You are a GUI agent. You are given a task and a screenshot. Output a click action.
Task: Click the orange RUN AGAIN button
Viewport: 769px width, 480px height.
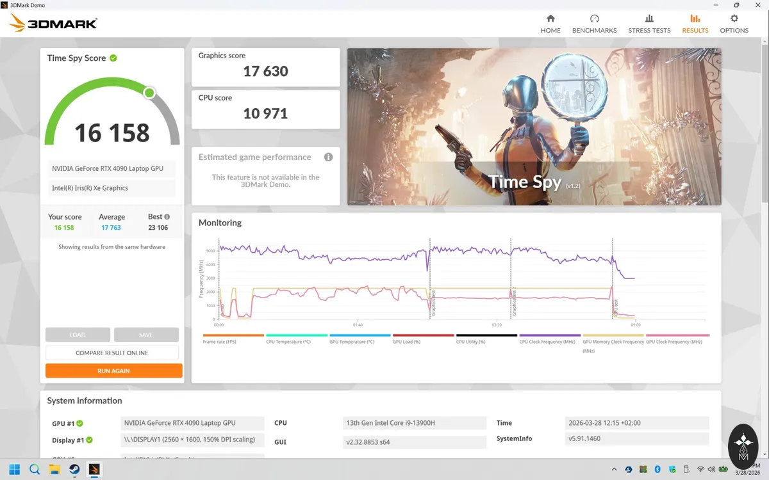[113, 371]
